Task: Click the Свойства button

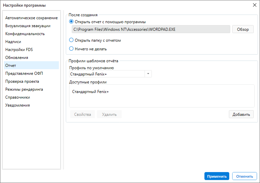Action: click(82, 114)
